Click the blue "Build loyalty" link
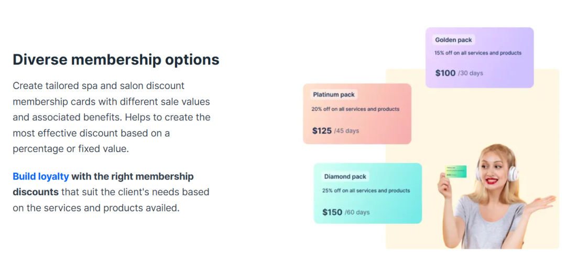 coord(40,176)
